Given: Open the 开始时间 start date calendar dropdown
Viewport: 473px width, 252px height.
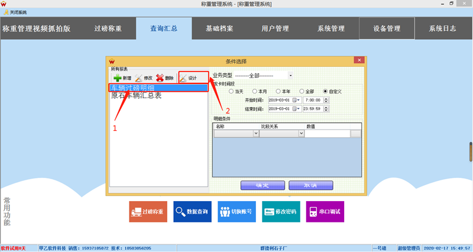Looking at the screenshot, I should click(297, 100).
